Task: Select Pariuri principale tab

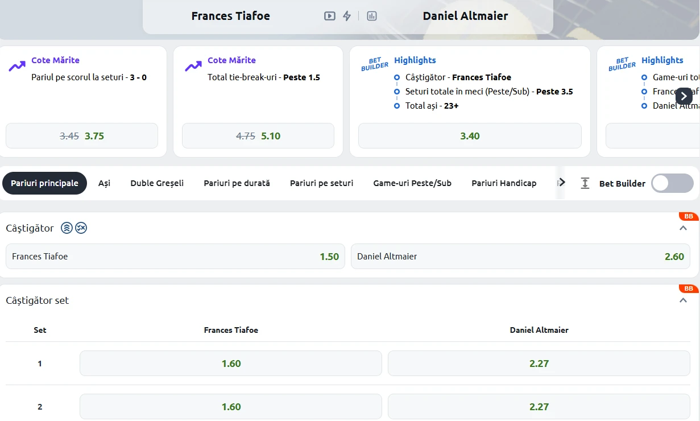Action: click(44, 183)
